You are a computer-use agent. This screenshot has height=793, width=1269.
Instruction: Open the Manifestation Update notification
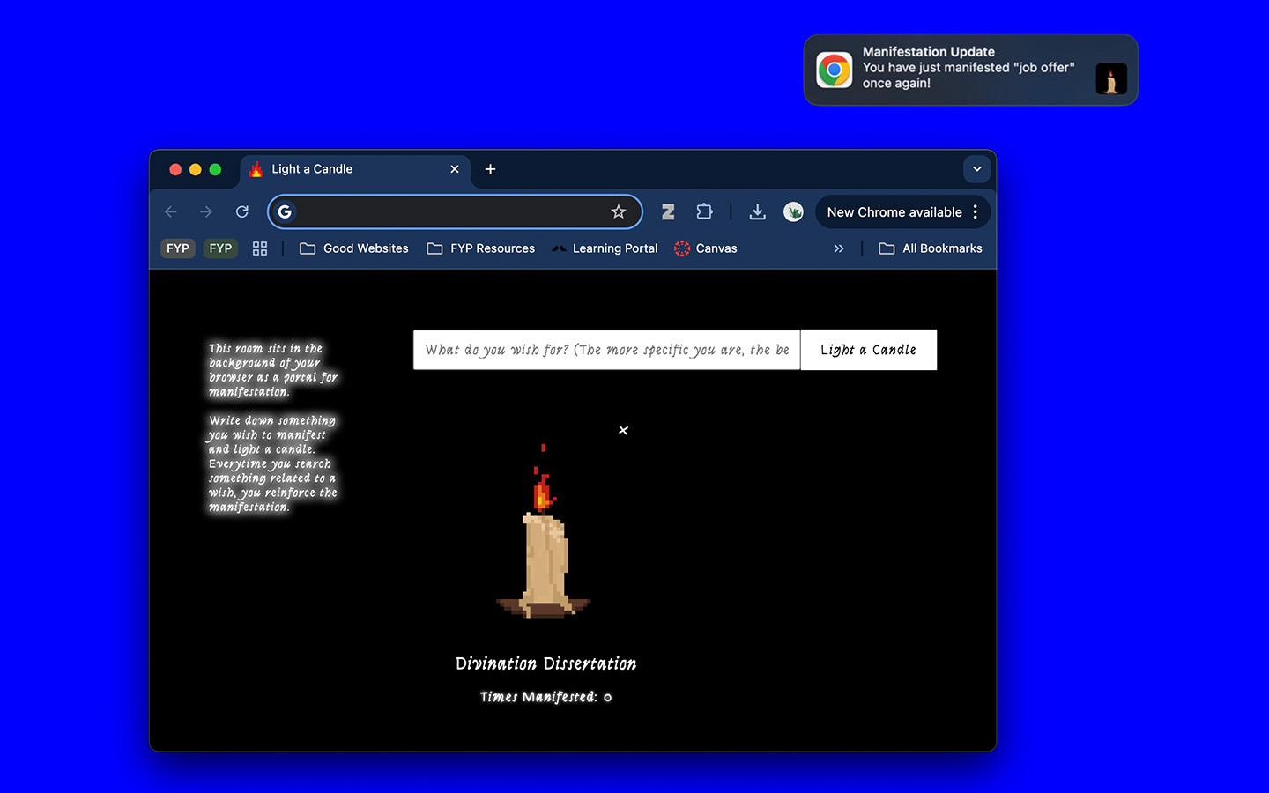click(970, 70)
